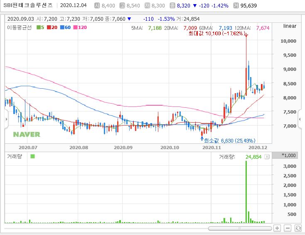
Task: Toggle the 5-day moving average swatch
Action: point(39,27)
